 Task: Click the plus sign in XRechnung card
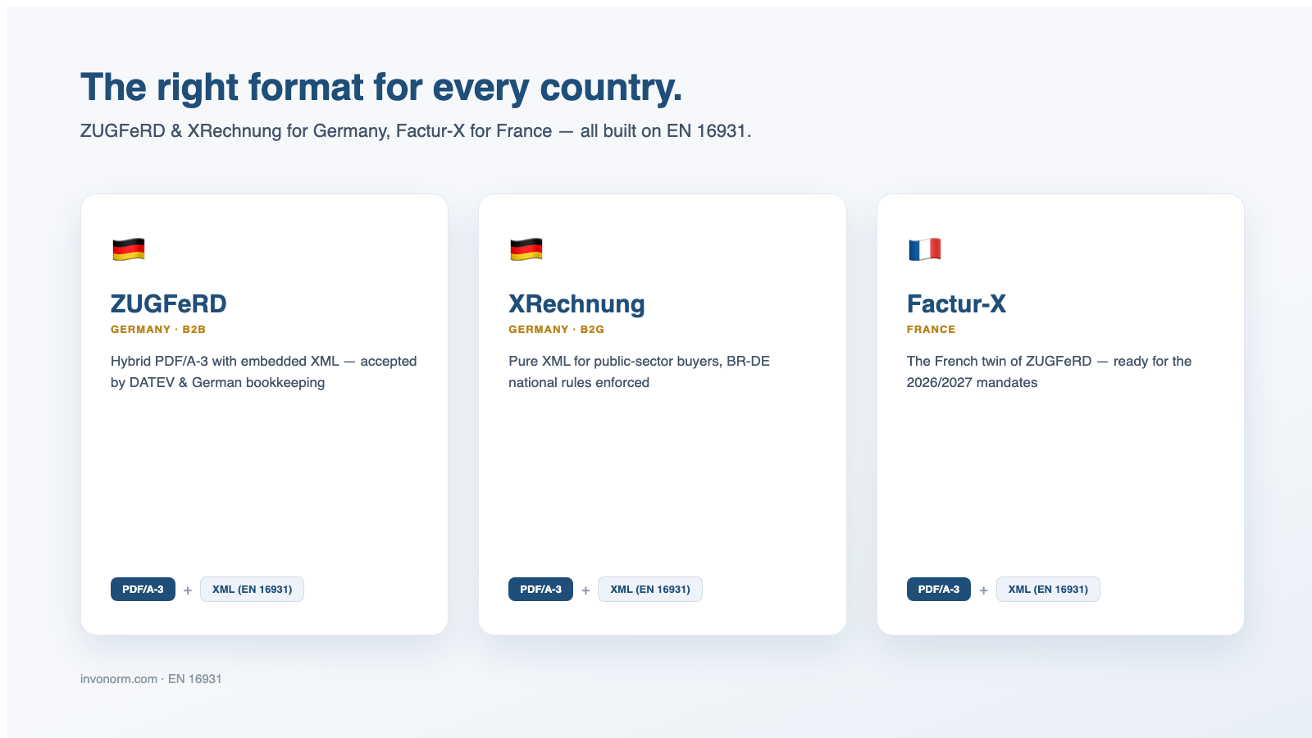[585, 590]
